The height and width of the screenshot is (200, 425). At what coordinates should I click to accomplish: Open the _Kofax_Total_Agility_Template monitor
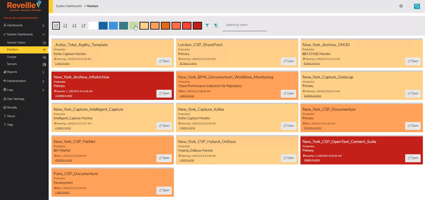click(164, 61)
